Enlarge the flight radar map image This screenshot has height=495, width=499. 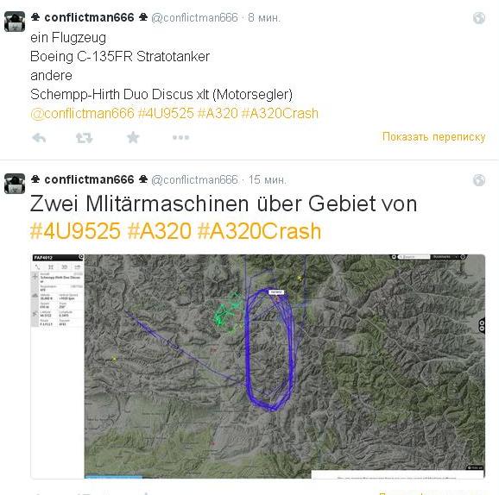click(258, 367)
